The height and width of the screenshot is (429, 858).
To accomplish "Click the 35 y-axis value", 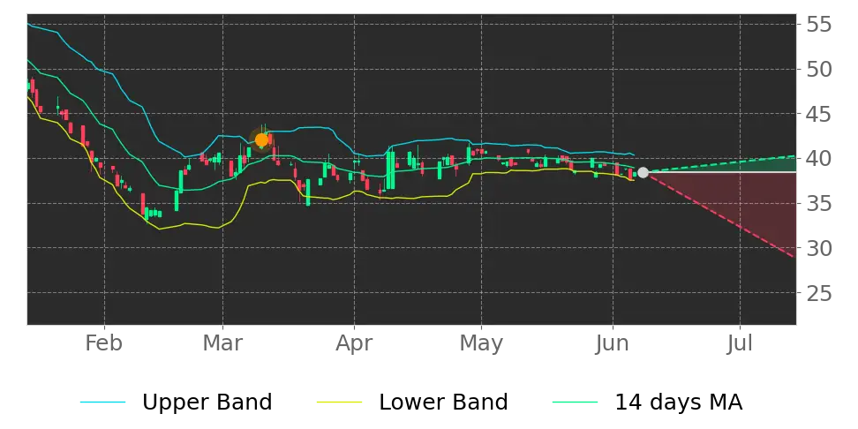I will click(819, 204).
